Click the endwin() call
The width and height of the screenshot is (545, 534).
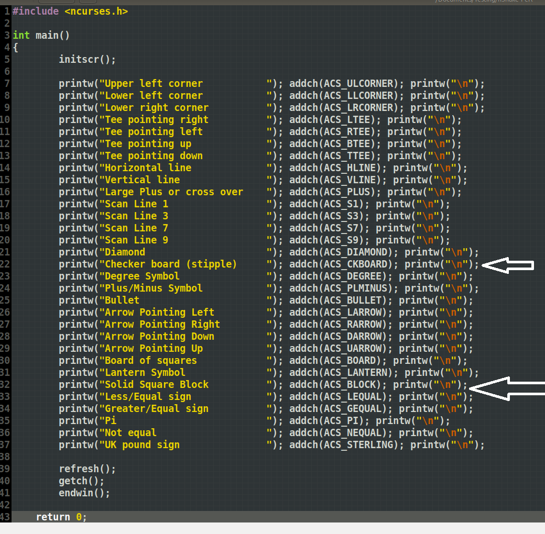84,493
